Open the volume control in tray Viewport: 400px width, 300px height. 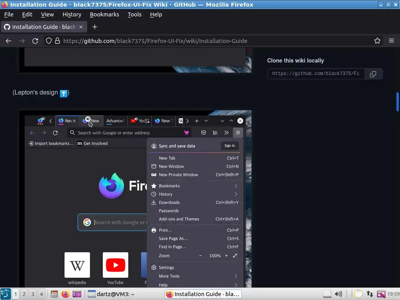pyautogui.click(x=338, y=294)
